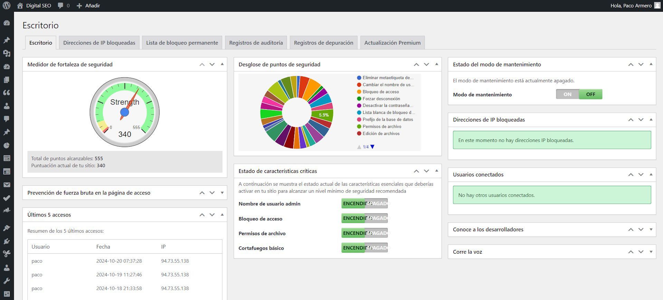Screen dimensions: 663x300
Task: Collapse Estado del modo de mantenimiento panel
Action: (651, 64)
